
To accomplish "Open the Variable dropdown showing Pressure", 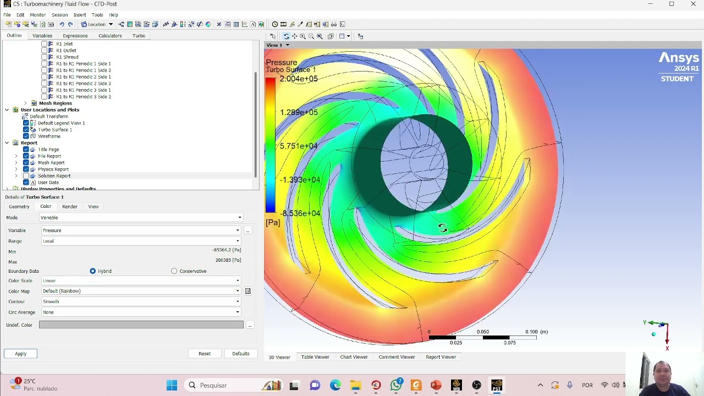I will 141,230.
